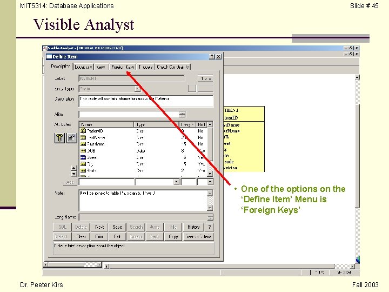The width and height of the screenshot is (389, 292).
Task: Click the Exit button
Action: click(x=117, y=237)
